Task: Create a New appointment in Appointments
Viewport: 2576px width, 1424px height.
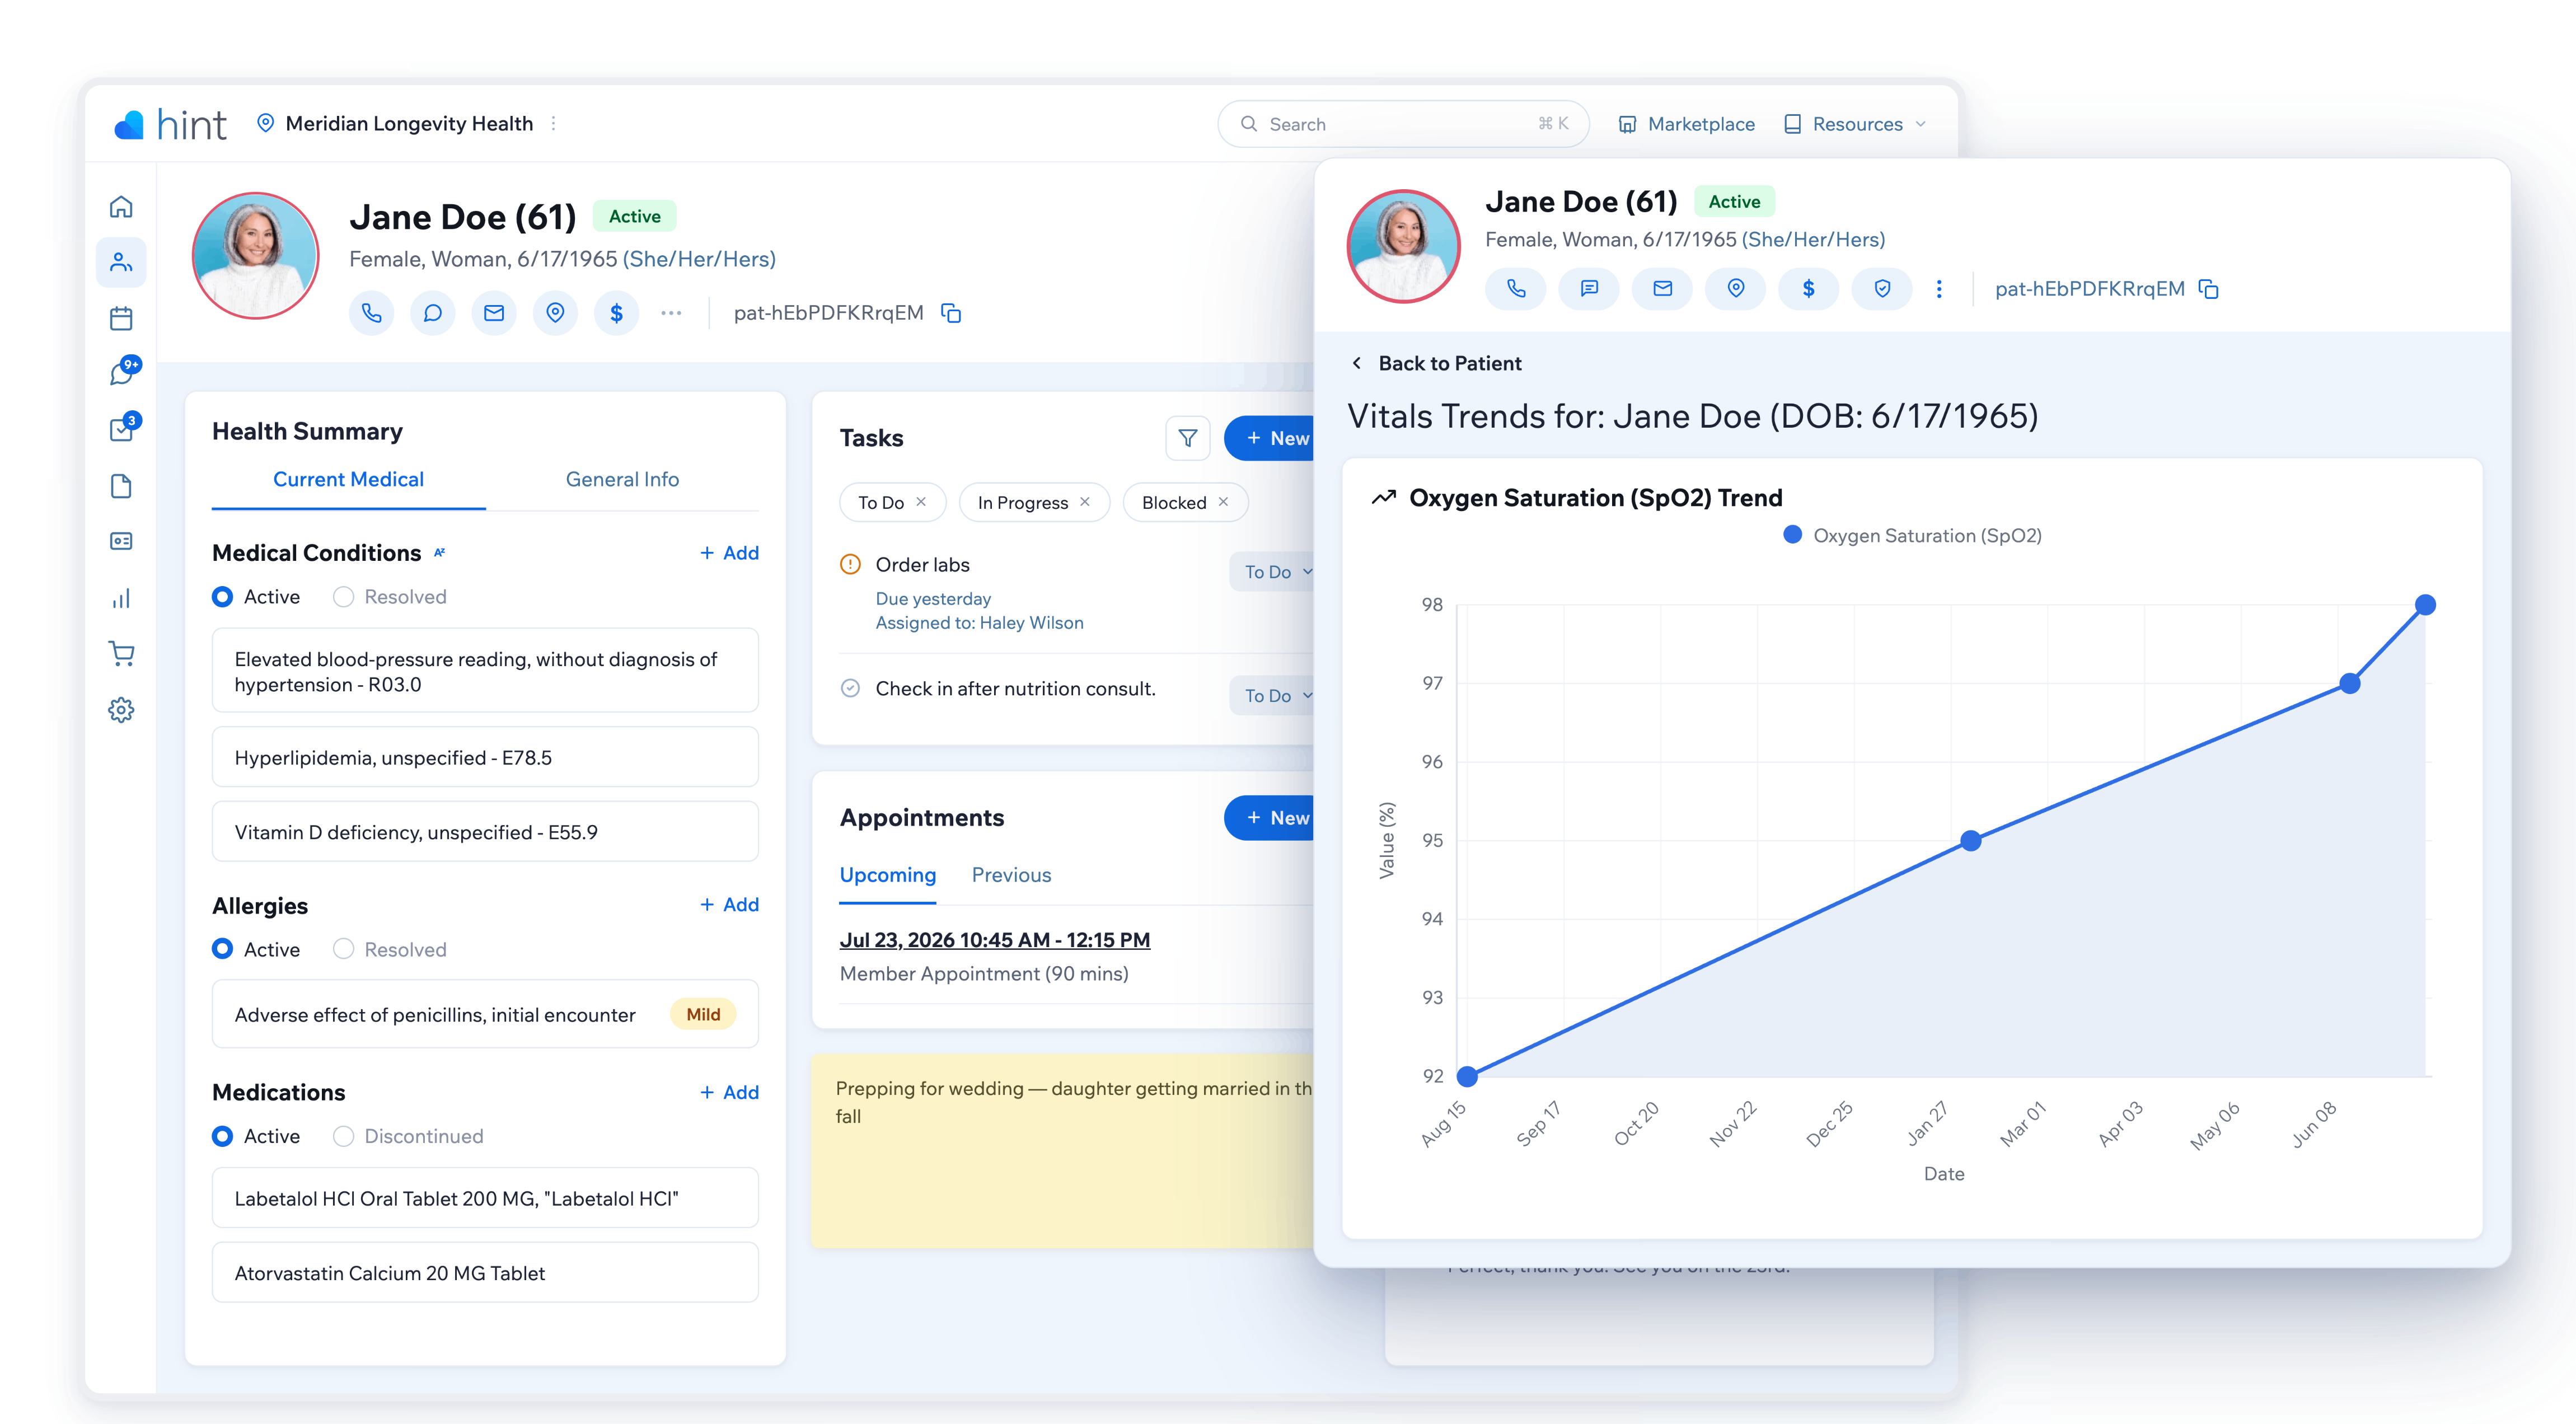Action: (1270, 818)
